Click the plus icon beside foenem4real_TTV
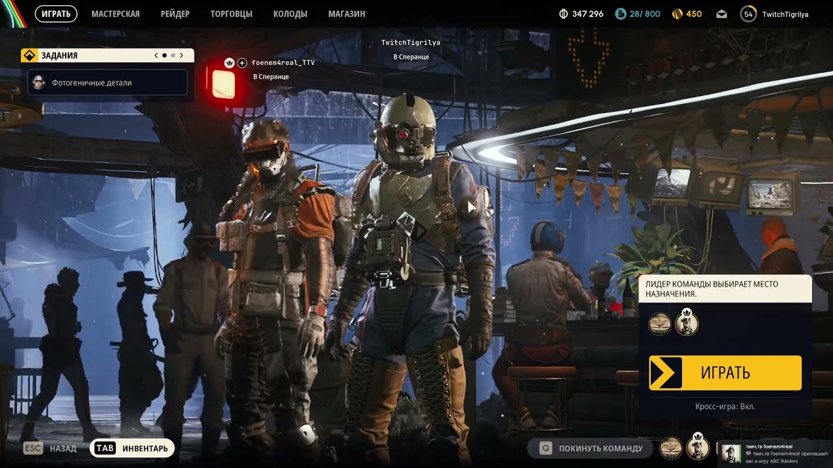Screen dimensions: 833x468 (242, 62)
